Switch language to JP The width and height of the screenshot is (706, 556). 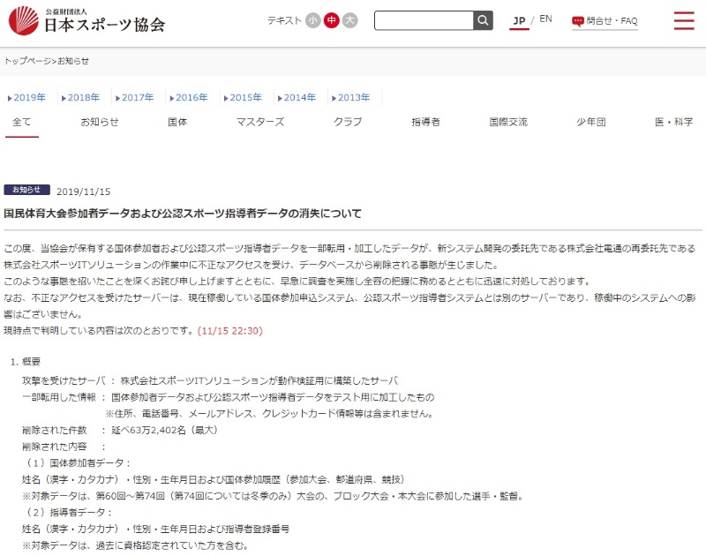[519, 19]
